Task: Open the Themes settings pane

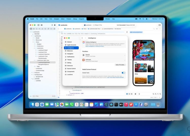Action: coord(69,60)
